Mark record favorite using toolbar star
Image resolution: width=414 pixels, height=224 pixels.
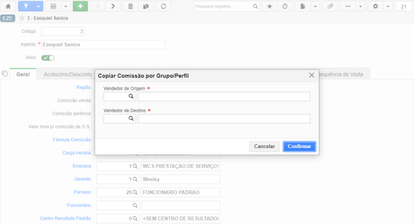pos(270,6)
